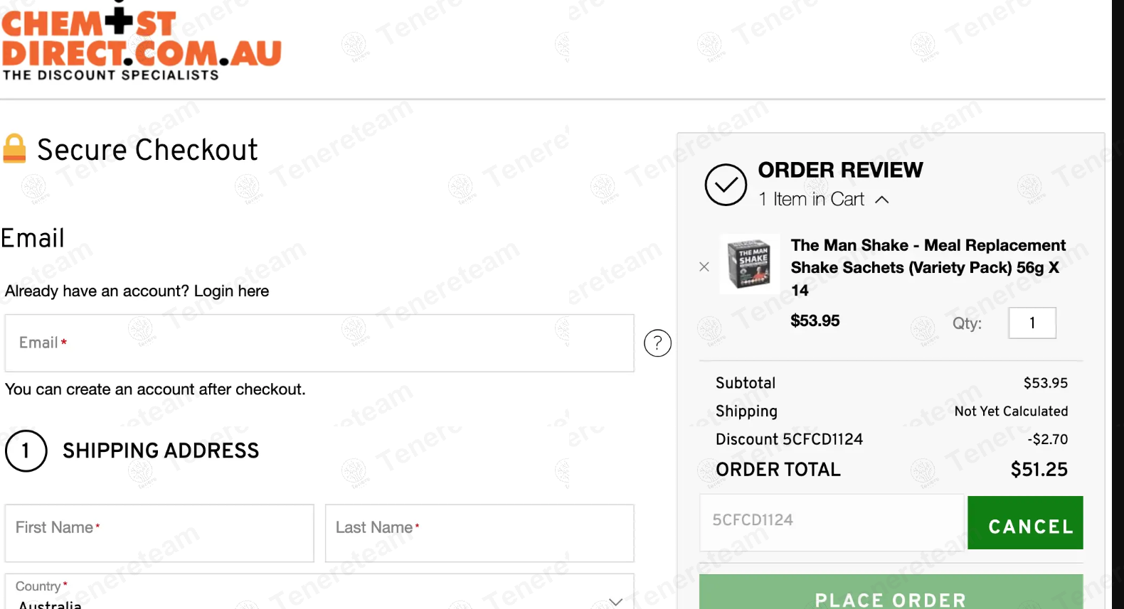Edit the Qty quantity box

[x=1032, y=323]
